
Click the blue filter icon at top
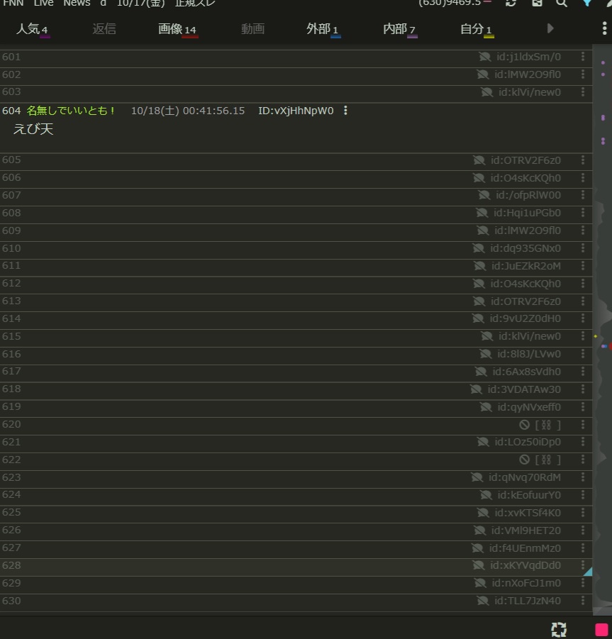(x=587, y=3)
